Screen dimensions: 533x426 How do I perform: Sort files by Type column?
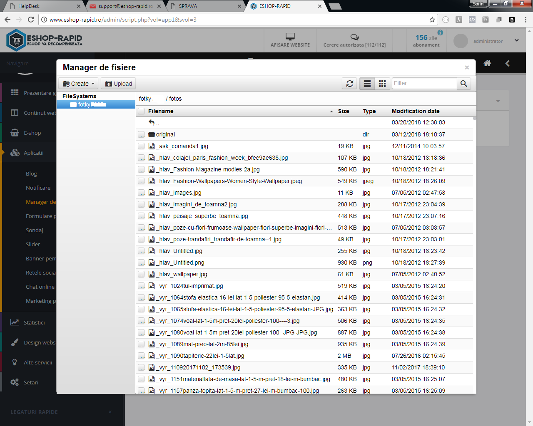(369, 111)
